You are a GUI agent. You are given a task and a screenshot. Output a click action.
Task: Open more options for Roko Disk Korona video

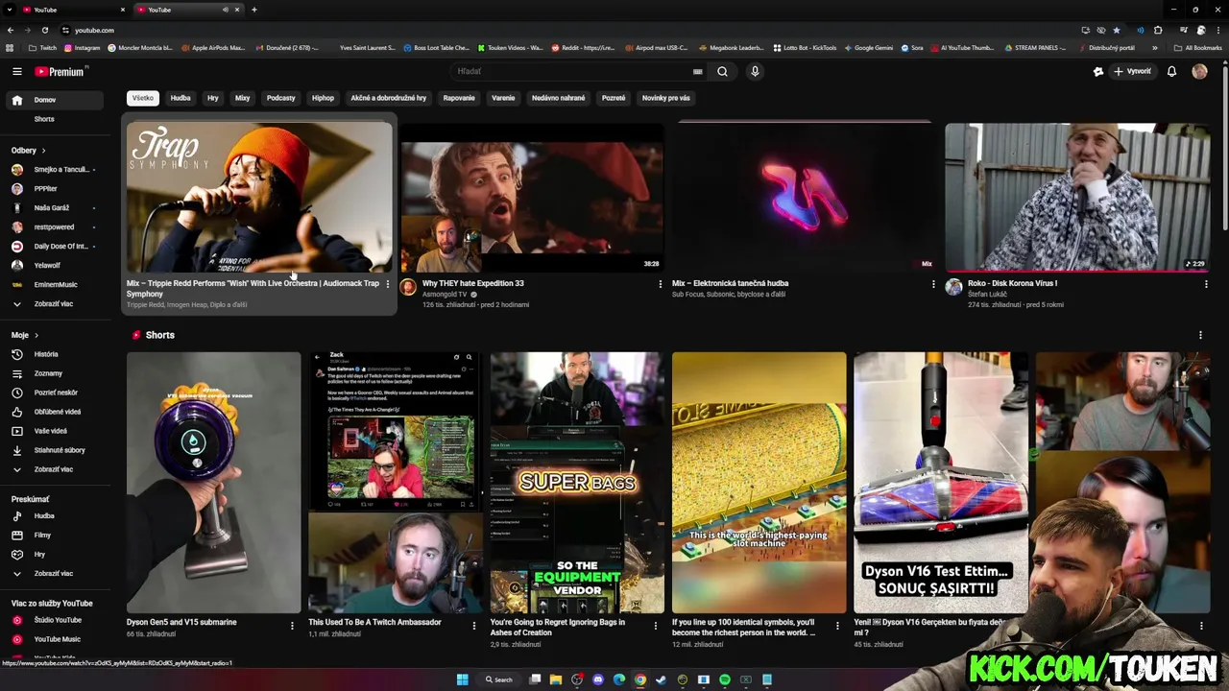click(x=1206, y=284)
